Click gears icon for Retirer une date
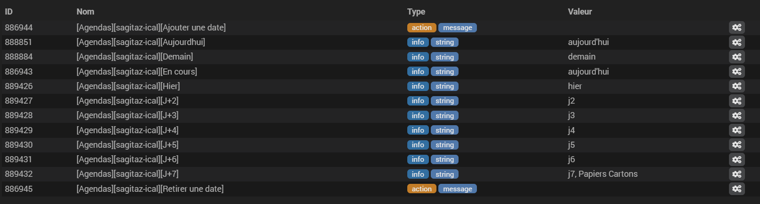 736,189
